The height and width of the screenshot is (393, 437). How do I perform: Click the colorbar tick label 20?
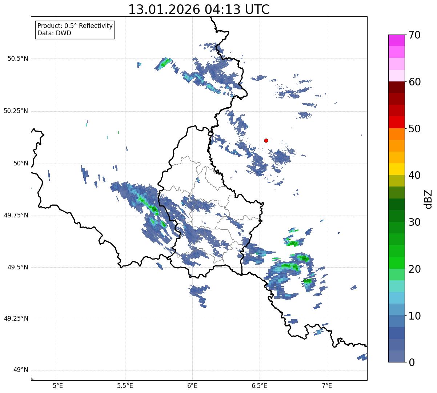[414, 269]
